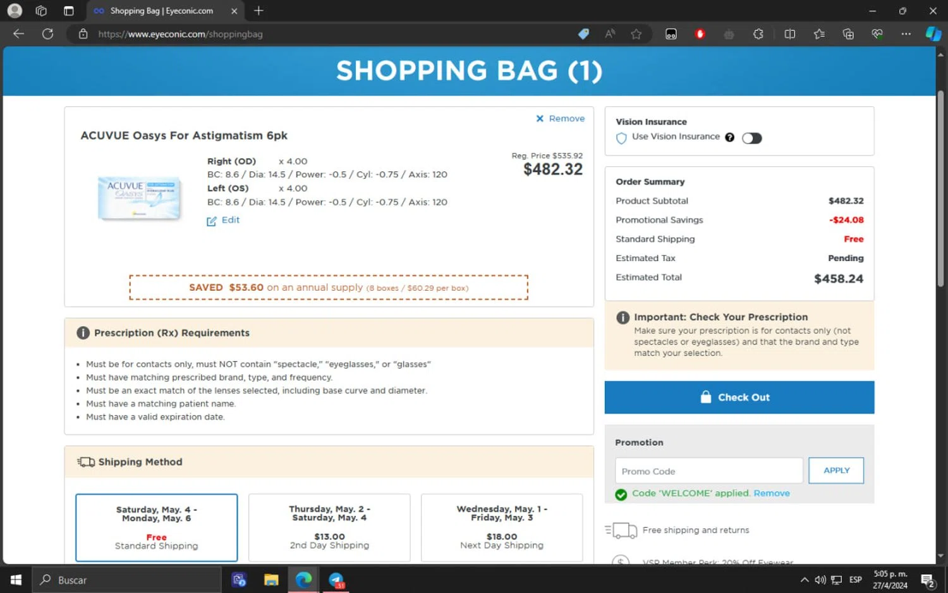
Task: Click the eyeconic.com address bar URL
Action: (180, 34)
